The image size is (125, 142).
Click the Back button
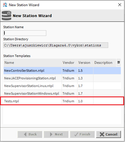pyautogui.click(x=30, y=134)
